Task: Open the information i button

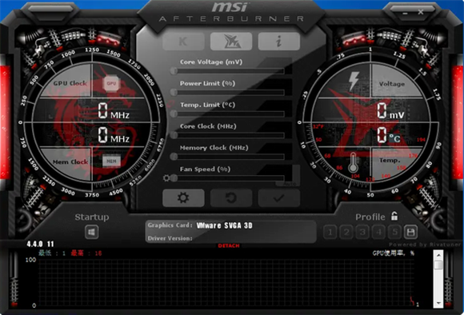Action: pyautogui.click(x=278, y=42)
